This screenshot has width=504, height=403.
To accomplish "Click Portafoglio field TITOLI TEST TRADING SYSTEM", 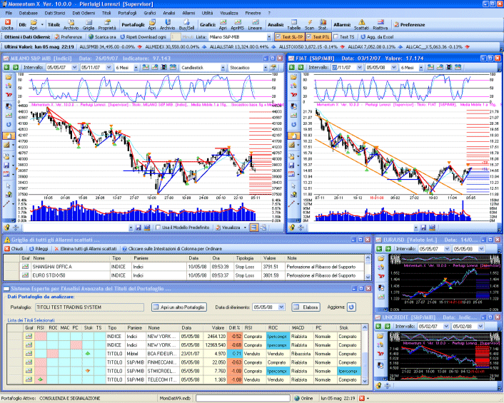I will 89,307.
